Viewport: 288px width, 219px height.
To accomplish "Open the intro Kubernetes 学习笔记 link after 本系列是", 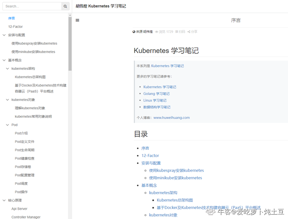I will coord(167,66).
